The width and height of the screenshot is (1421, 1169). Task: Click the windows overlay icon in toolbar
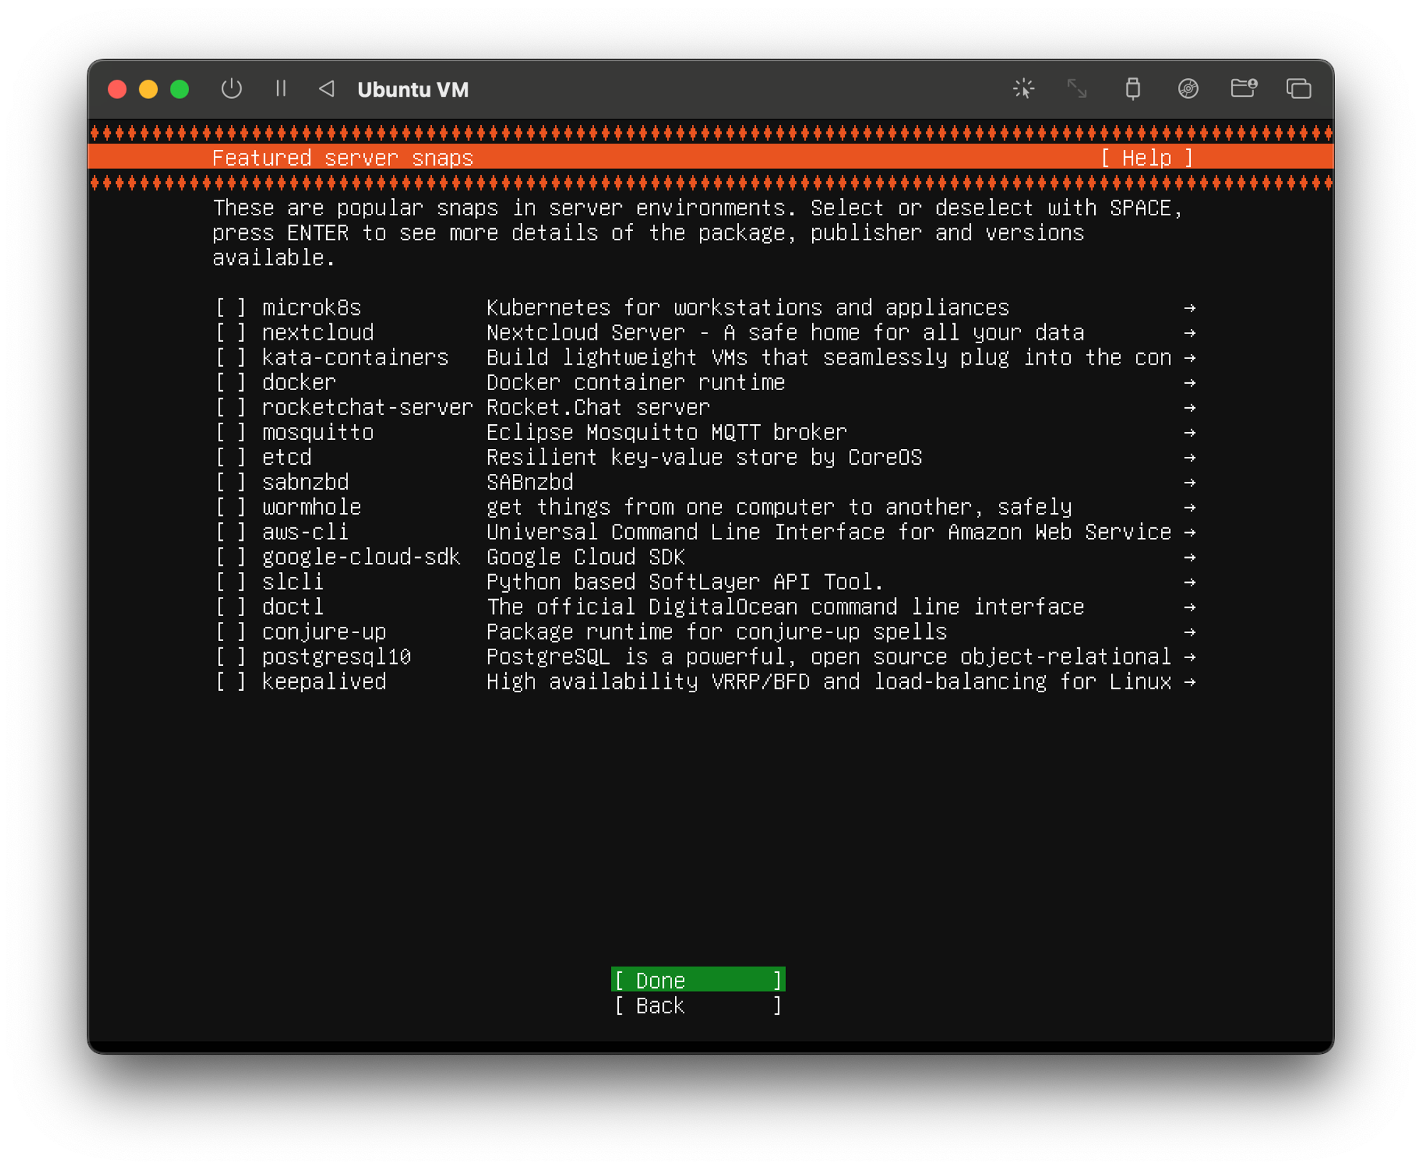[x=1298, y=89]
